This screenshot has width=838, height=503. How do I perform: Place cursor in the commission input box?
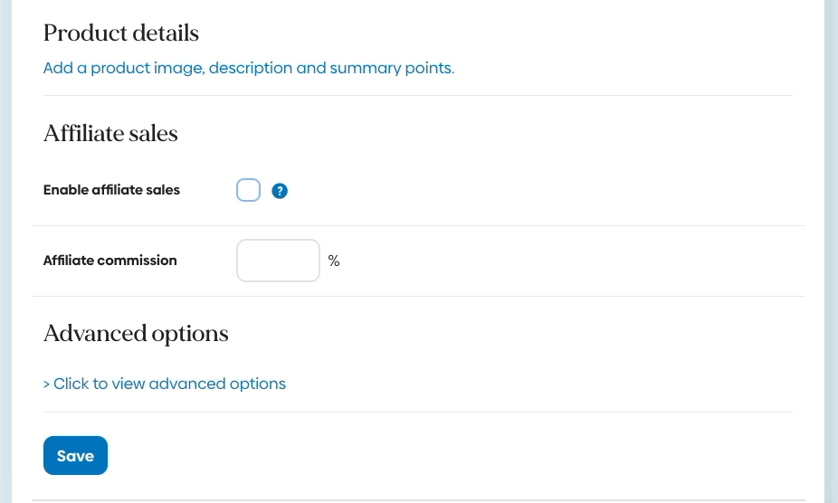coord(278,261)
